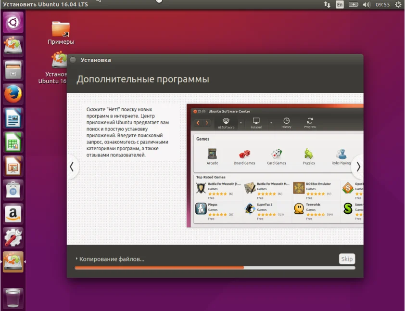Click the 09:55 clock in top panel
405x311 pixels.
coord(383,4)
